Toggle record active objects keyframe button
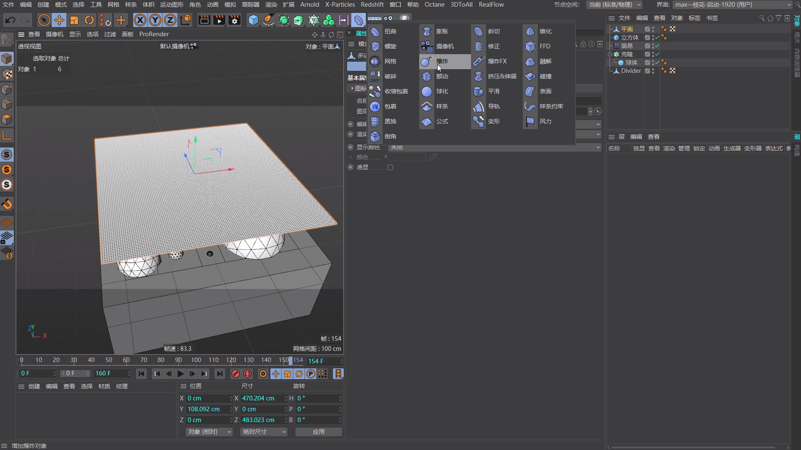 235,374
